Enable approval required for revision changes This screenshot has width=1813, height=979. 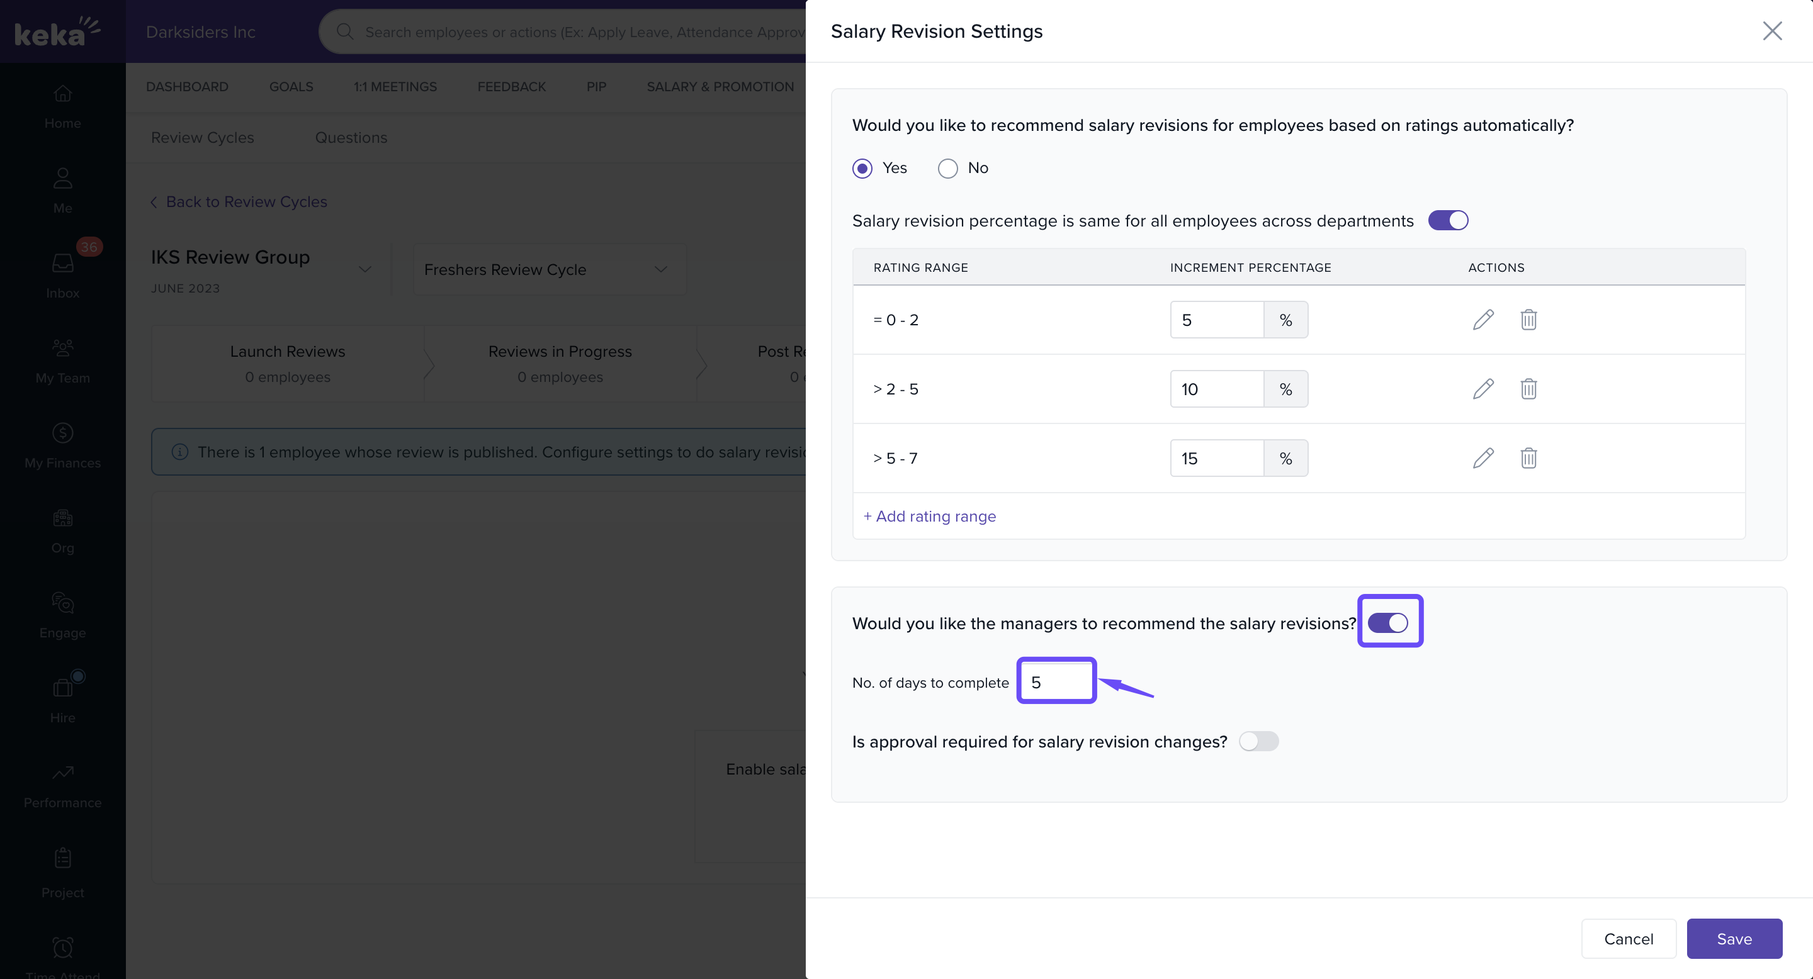tap(1258, 741)
